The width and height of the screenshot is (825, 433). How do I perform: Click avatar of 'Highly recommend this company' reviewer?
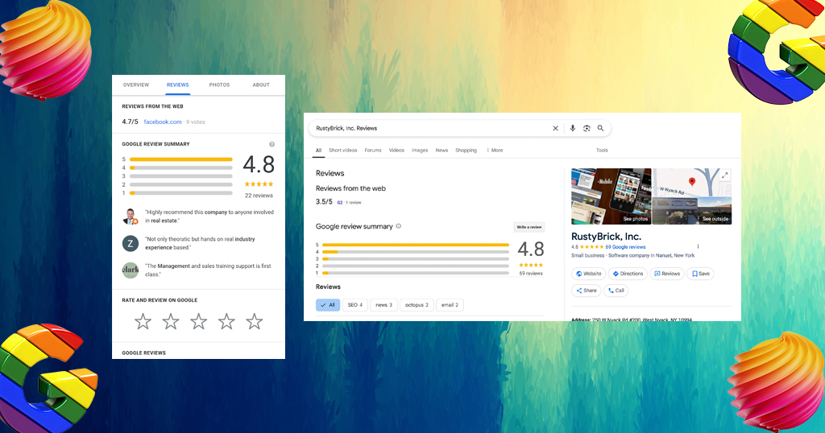pos(130,216)
